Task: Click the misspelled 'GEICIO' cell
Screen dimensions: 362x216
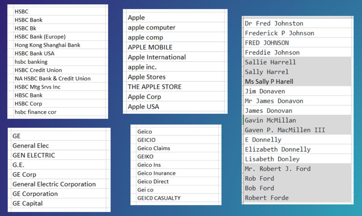Action: point(177,140)
